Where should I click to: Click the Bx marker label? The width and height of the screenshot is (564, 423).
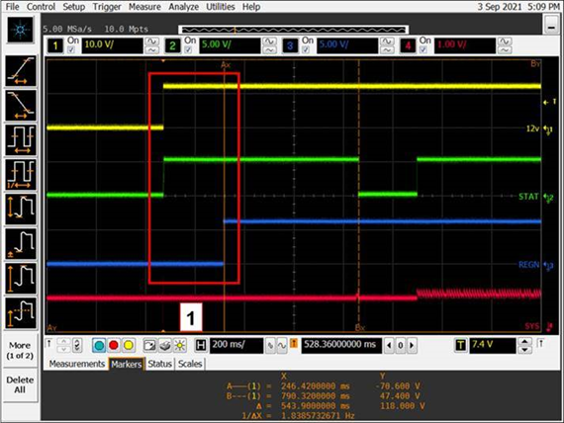(x=360, y=327)
